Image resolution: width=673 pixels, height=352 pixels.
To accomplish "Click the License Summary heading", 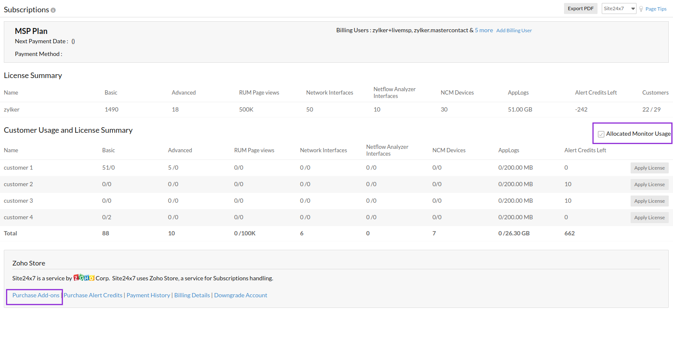I will [x=33, y=75].
